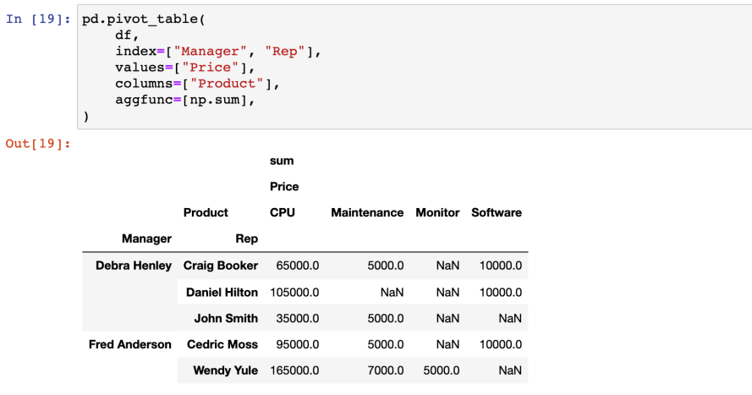Click inside the pd.pivot_table code cell
Viewport: 752px width, 395px height.
pos(414,67)
